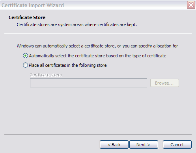Viewport: 196px width, 153px height.
Task: Close the Certificate Import Wizard window
Action: pos(191,5)
